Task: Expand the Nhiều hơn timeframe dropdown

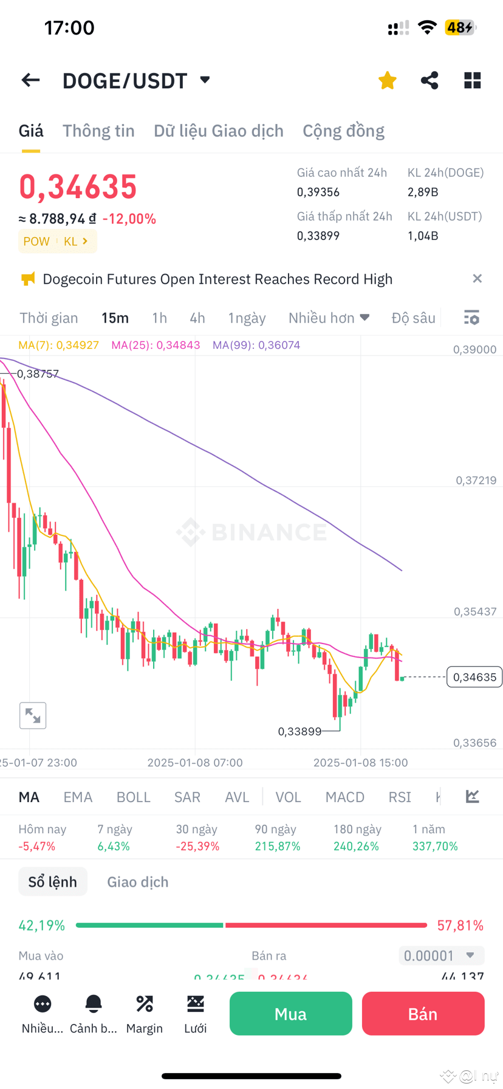Action: click(329, 317)
